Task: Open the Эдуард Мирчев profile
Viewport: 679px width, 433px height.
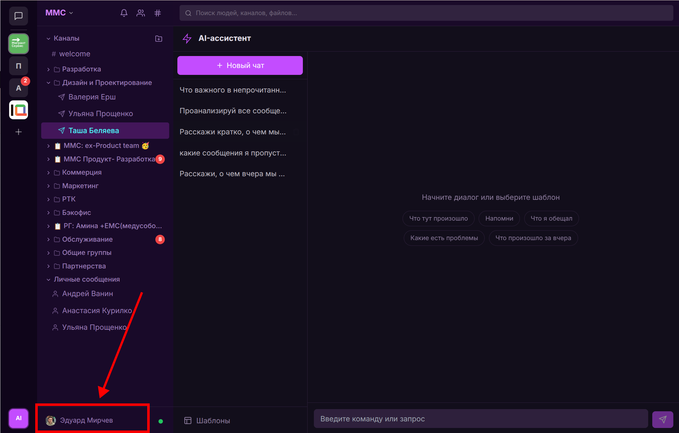Action: (x=86, y=420)
